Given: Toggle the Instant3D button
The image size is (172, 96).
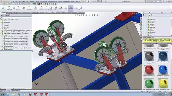Looking at the screenshot, I should pos(71,8).
